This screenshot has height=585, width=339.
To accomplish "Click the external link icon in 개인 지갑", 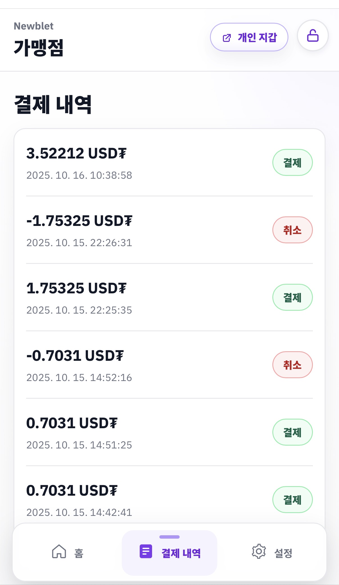I will [x=227, y=38].
